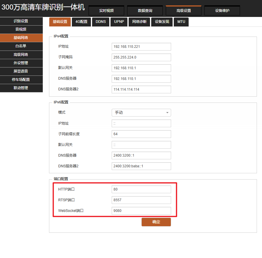Switch to the 4G配置 sub-tab
262x258 pixels.
(81, 22)
